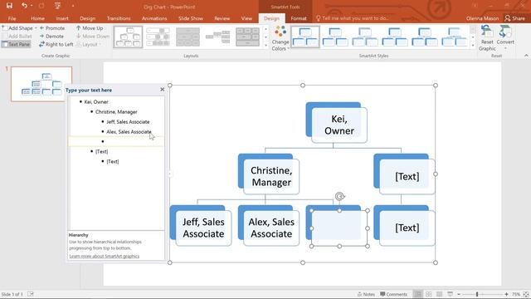The width and height of the screenshot is (531, 299).
Task: Click Demote in Create Graphic group
Action: pos(51,37)
